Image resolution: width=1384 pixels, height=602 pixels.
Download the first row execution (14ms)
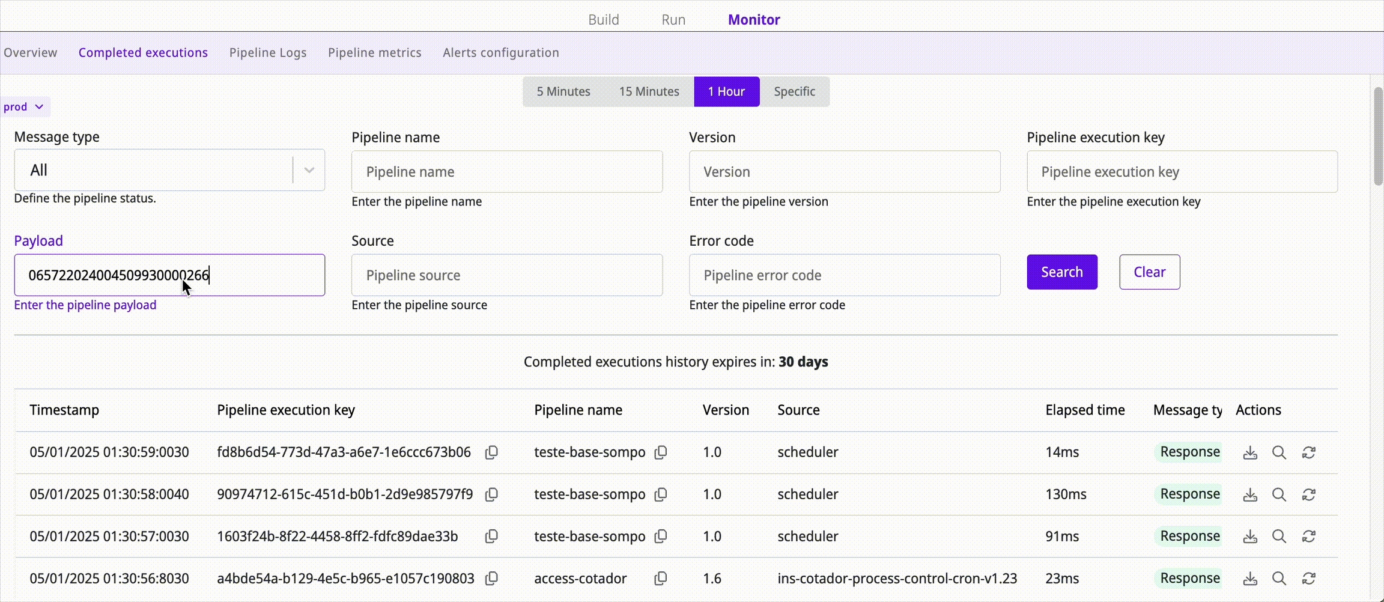click(1250, 453)
